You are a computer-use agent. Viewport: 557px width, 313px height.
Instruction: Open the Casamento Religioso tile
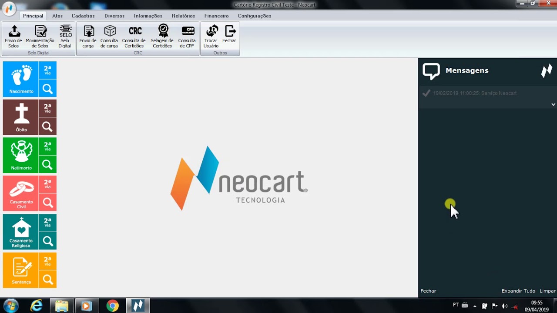[x=21, y=232]
